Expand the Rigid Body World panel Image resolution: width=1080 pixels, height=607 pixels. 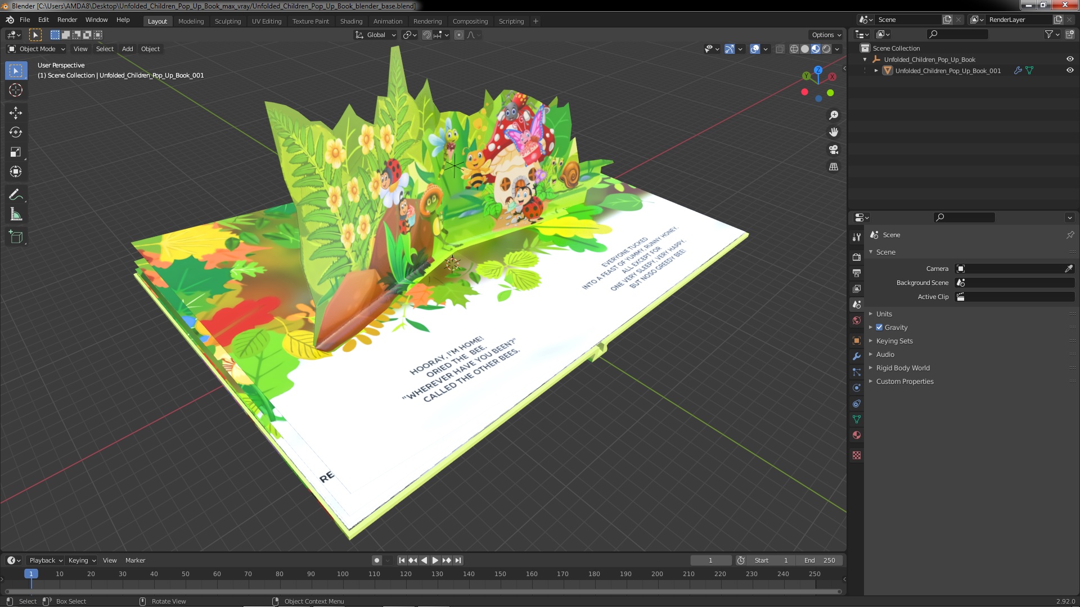pos(902,368)
